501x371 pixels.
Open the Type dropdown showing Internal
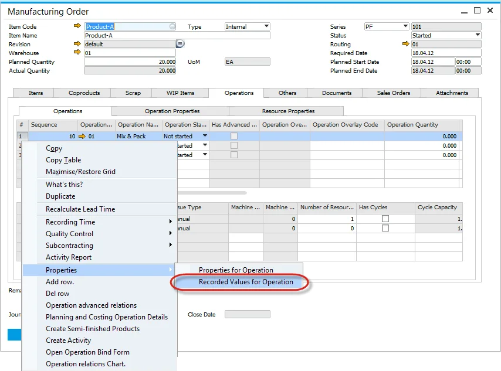[x=266, y=26]
